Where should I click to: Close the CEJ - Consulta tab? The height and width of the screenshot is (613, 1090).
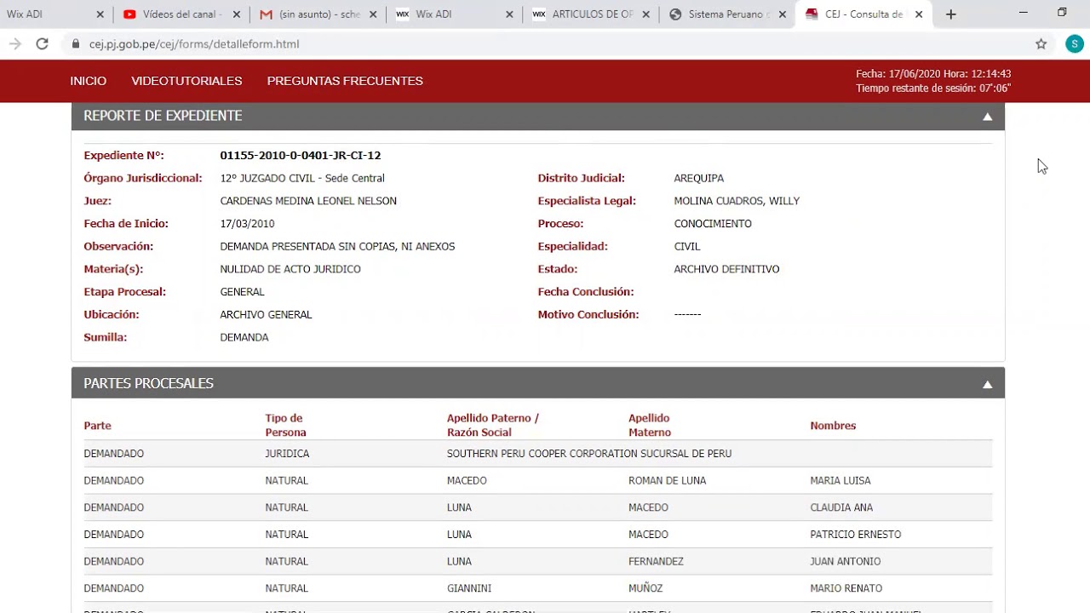point(918,14)
